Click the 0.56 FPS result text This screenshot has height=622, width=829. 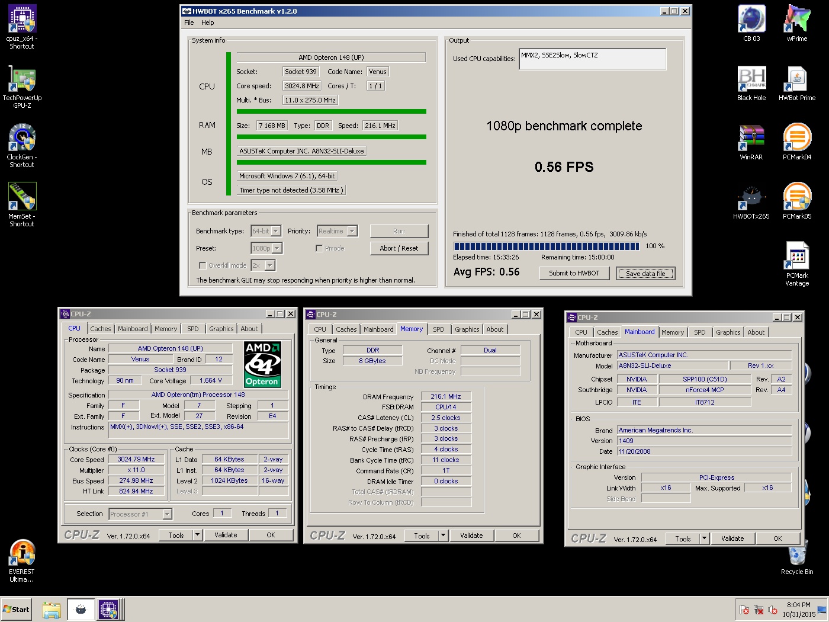point(564,167)
